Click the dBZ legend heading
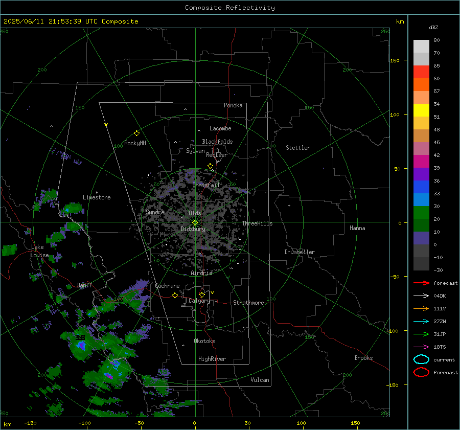460x430 pixels. (x=433, y=27)
